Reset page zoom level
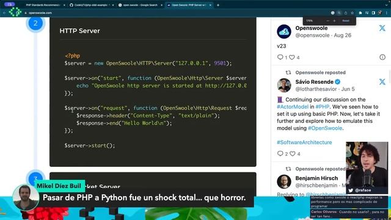This screenshot has width=391, height=220. click(346, 21)
